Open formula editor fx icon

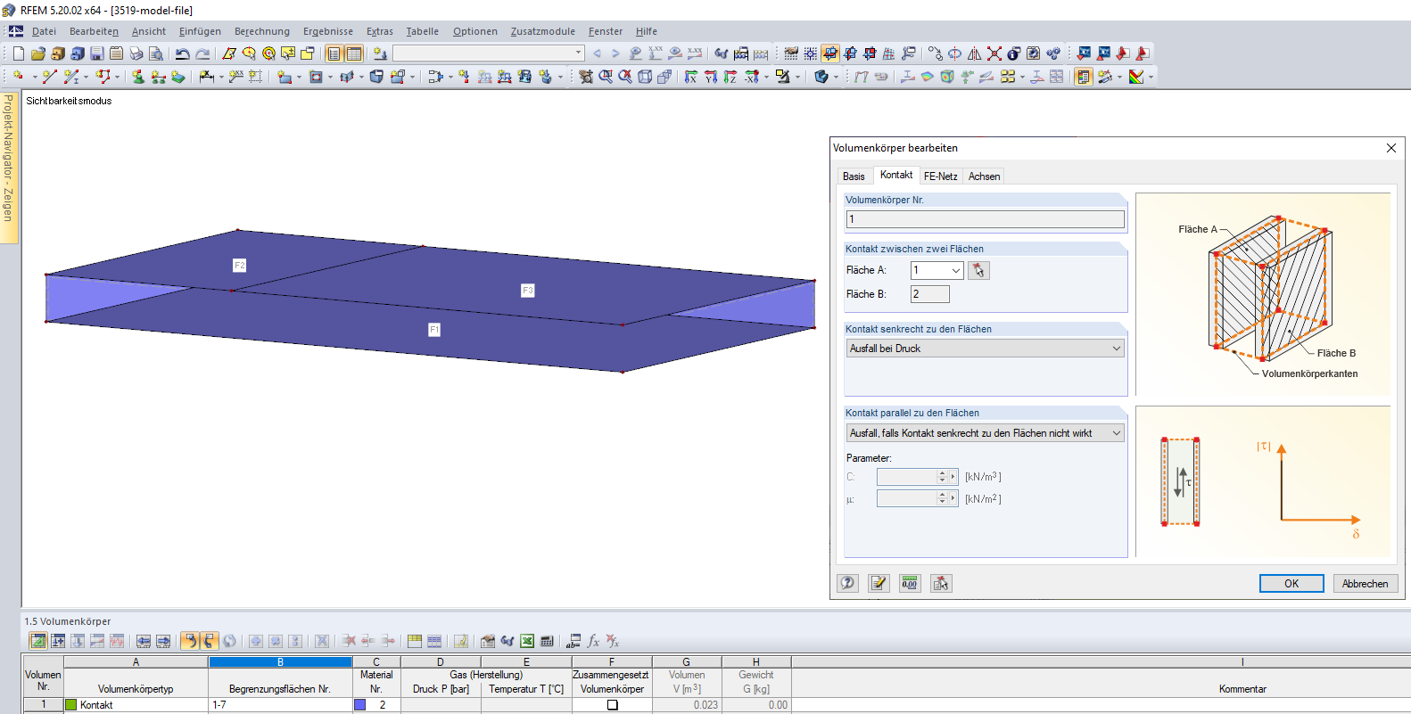593,641
